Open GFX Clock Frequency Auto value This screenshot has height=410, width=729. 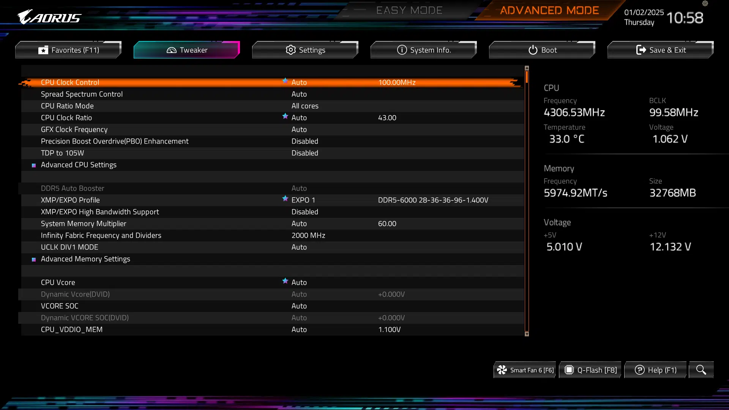(x=299, y=129)
